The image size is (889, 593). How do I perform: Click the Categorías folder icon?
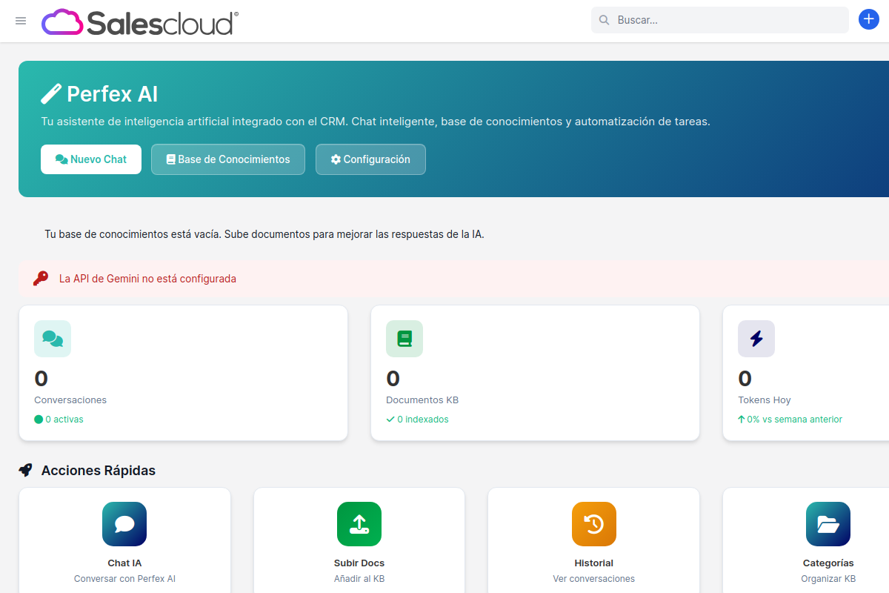pos(828,524)
